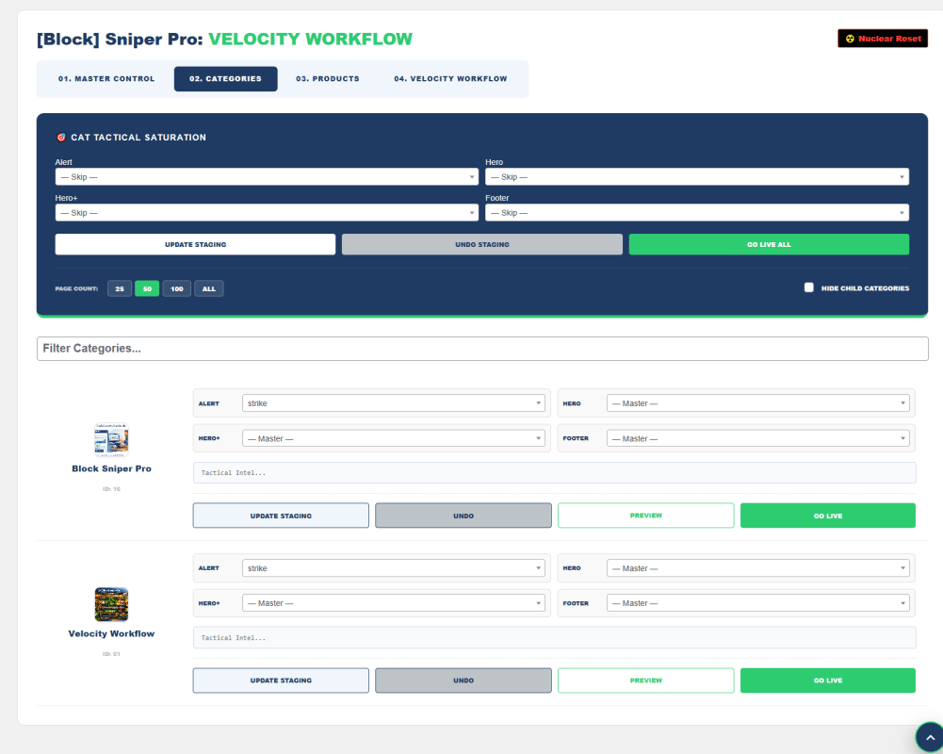Click Go Live for Velocity Workflow

click(x=827, y=680)
